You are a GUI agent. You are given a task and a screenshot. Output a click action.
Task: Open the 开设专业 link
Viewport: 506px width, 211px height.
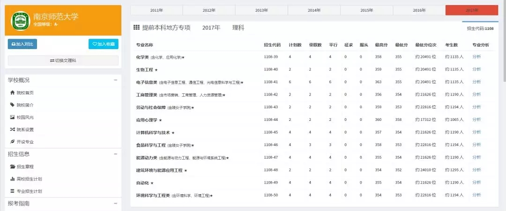click(25, 142)
